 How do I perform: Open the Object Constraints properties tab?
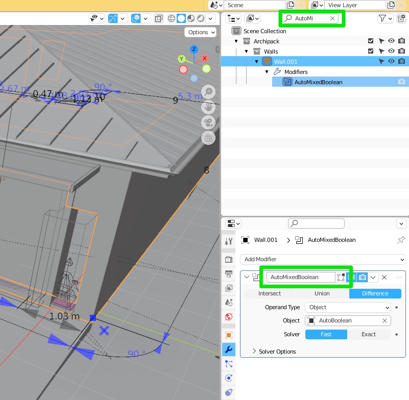(x=229, y=392)
